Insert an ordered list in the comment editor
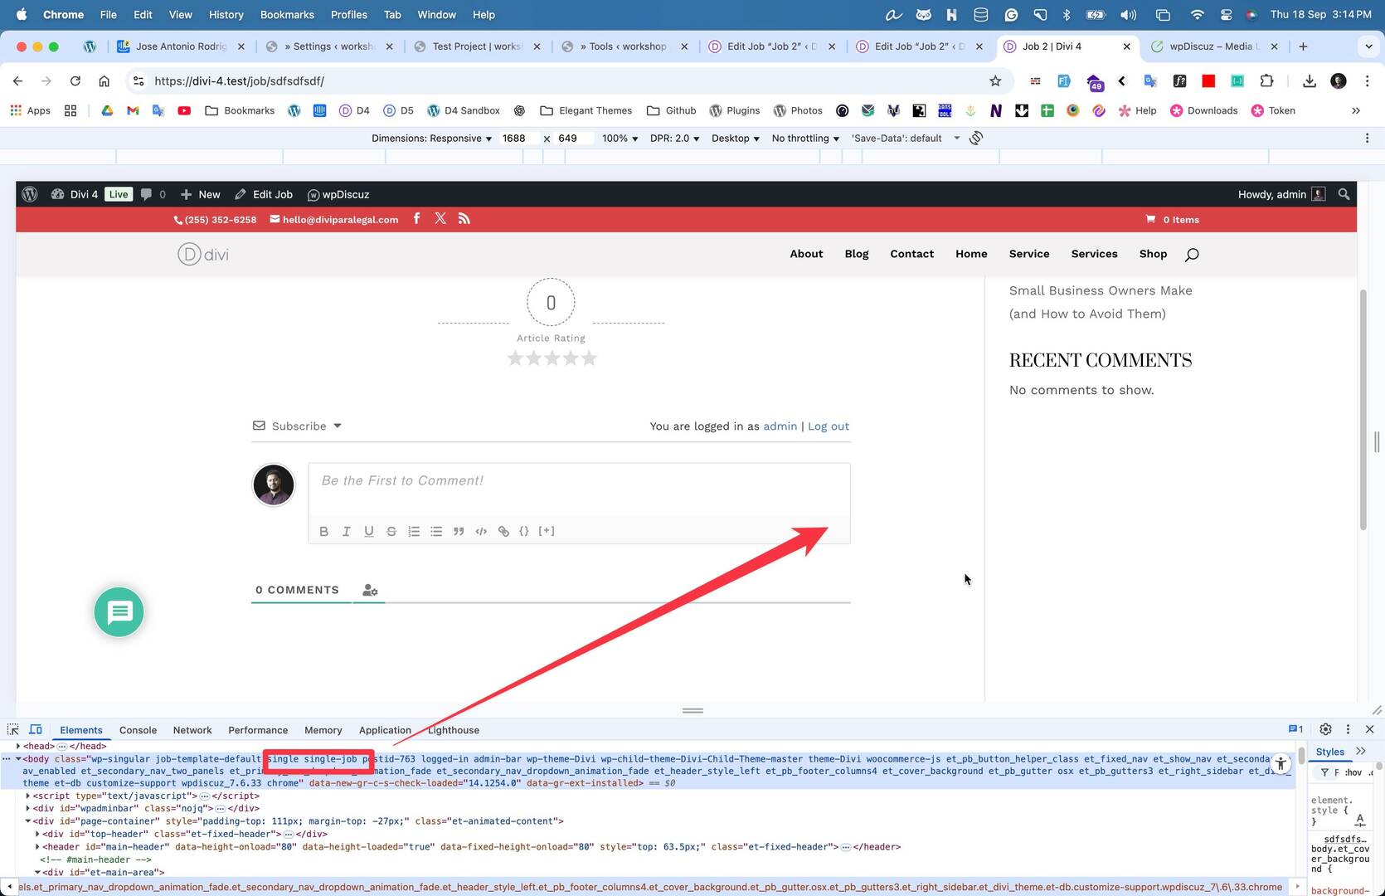Screen dimensions: 1385x896 tap(414, 531)
